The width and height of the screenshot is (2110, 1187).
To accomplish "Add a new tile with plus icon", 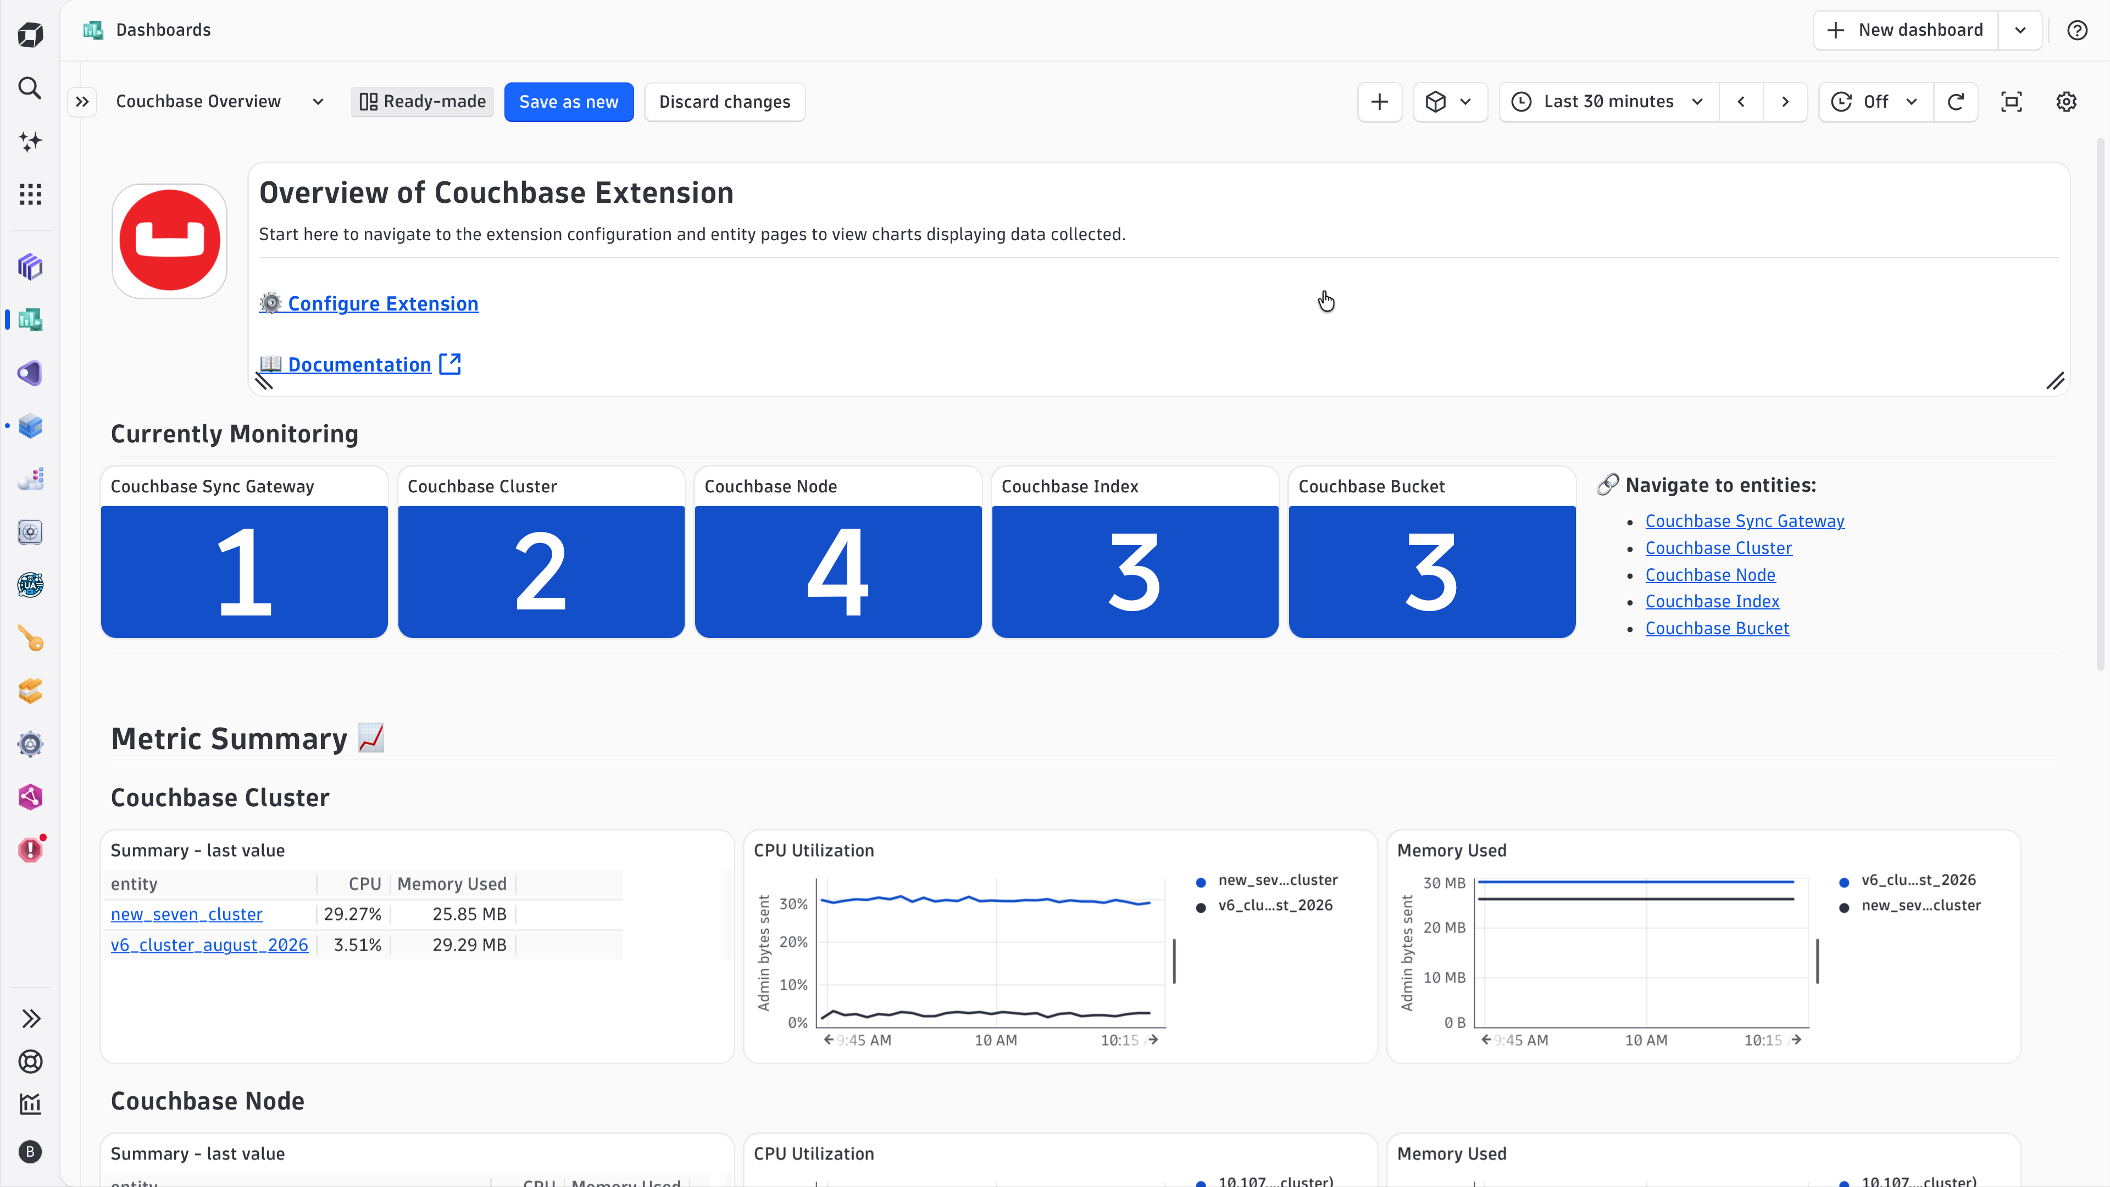I will coord(1379,102).
